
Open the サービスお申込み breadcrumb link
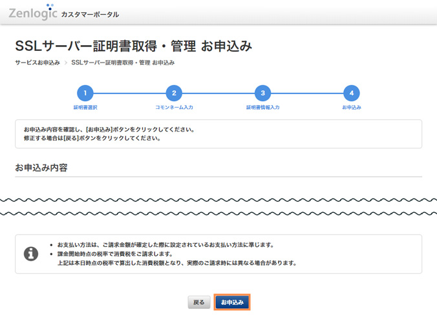tap(37, 63)
